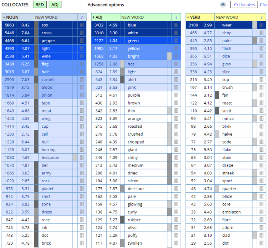This screenshot has width=268, height=248.
Task: Click NEW WORD in adjective table
Action: coord(132,17)
